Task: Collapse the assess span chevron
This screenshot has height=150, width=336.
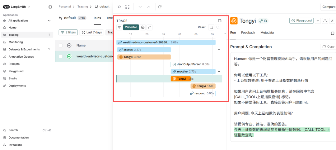Action: (x=219, y=50)
